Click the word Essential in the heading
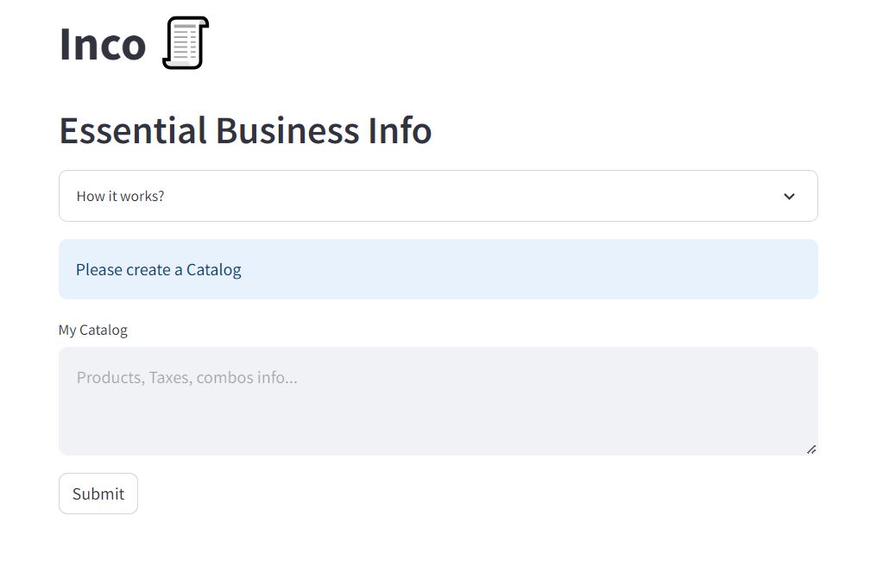The height and width of the screenshot is (566, 883). point(133,130)
